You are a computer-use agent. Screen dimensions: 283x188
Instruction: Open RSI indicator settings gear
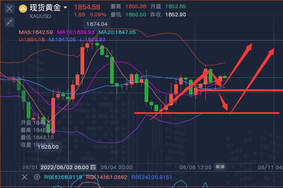point(37,177)
